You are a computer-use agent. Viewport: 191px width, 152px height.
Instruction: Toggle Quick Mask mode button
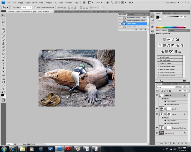tap(4, 100)
